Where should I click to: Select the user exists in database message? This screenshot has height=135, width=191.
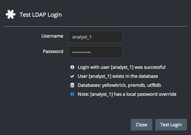(x=118, y=76)
